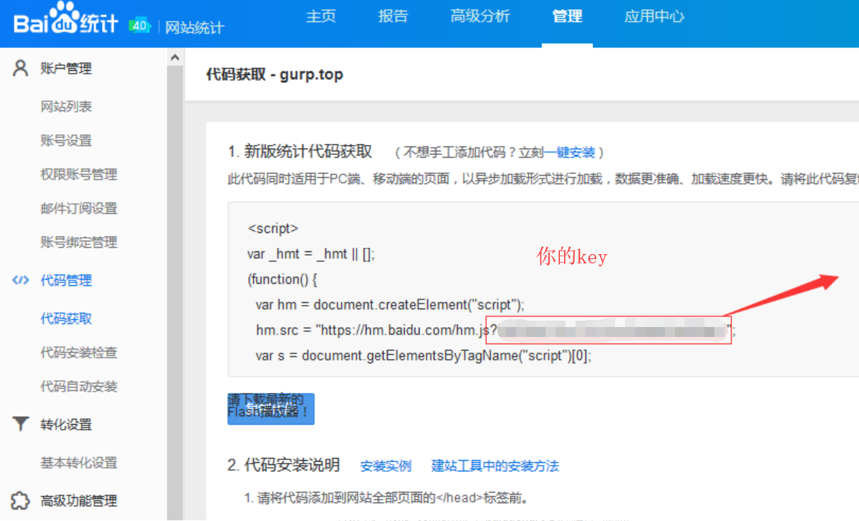The height and width of the screenshot is (521, 859).
Task: Open 邮件订阅设置 in sidebar
Action: tap(79, 209)
